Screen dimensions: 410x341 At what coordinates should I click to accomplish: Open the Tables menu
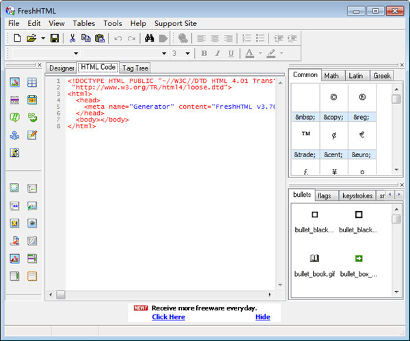[84, 23]
